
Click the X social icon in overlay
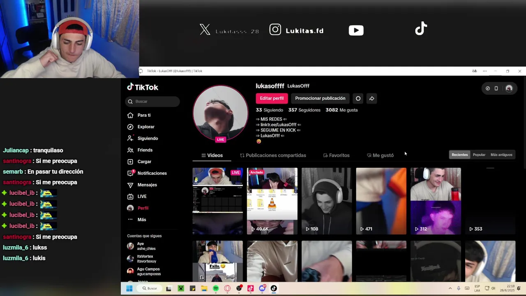205,30
